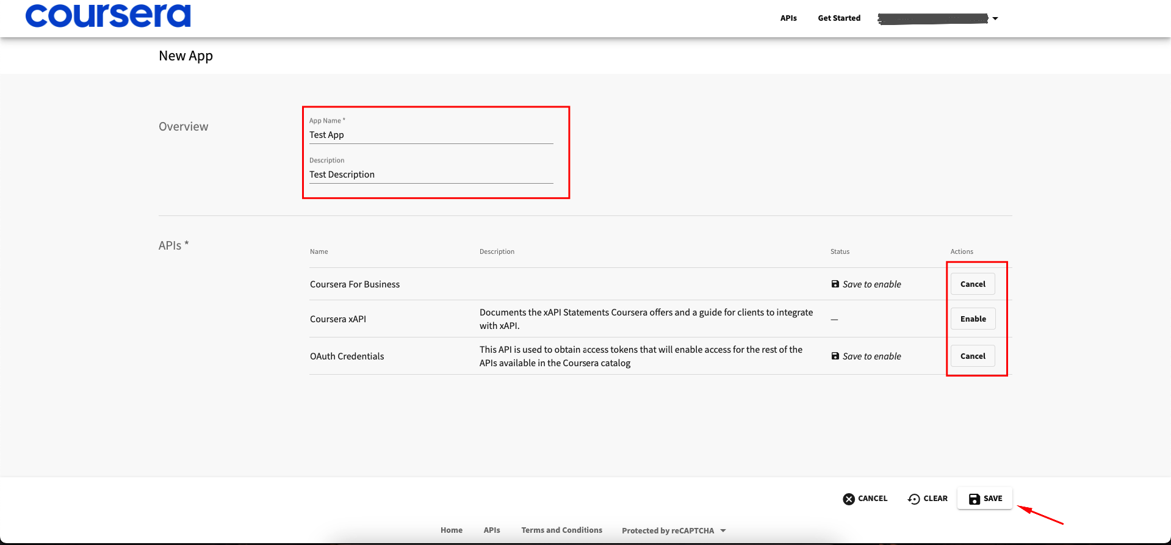
Task: Select the Coursera xAPI row name
Action: pos(338,319)
